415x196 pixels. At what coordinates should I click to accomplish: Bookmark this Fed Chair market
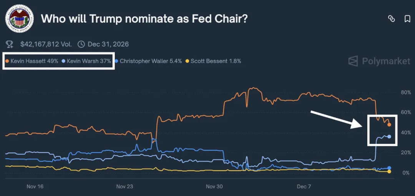(407, 18)
